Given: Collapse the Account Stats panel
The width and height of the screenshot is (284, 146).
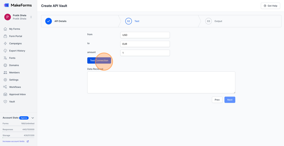Looking at the screenshot, I should pyautogui.click(x=32, y=118).
